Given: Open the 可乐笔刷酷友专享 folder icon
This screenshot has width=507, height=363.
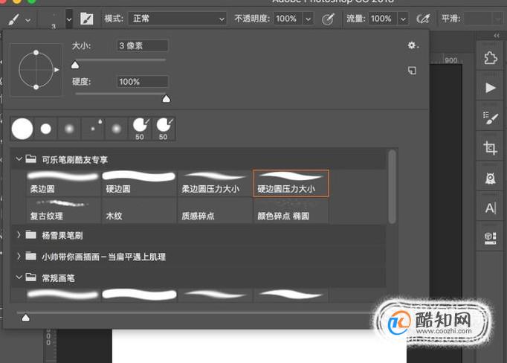Looking at the screenshot, I should (30, 158).
